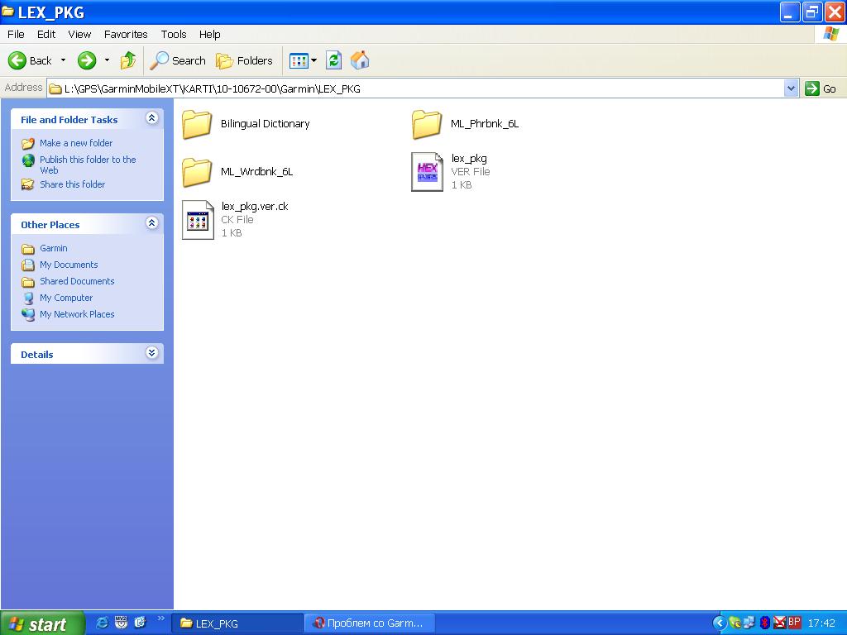Click the green refresh icon in the toolbar
847x635 pixels.
(x=333, y=60)
